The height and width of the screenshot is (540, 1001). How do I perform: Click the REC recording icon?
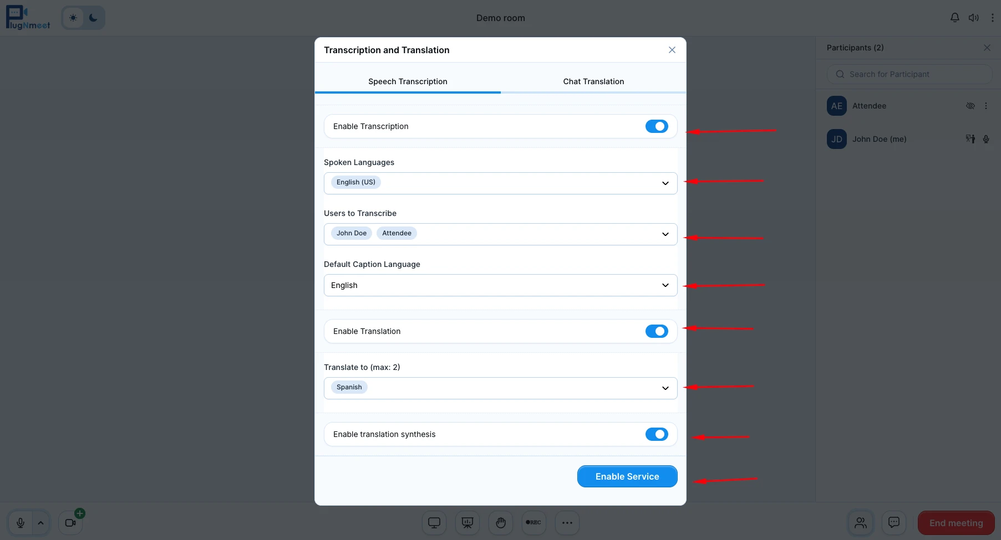533,523
